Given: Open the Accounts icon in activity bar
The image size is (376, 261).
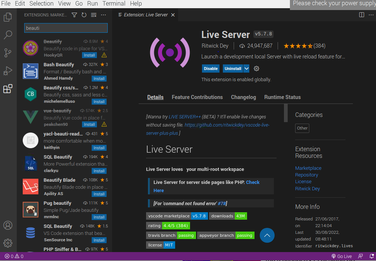Looking at the screenshot, I should point(8,226).
